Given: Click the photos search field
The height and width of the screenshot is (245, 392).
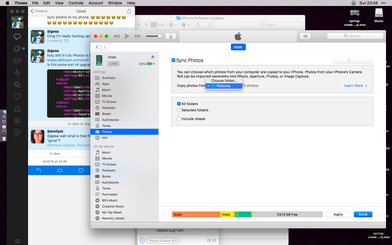Looking at the screenshot, I should [x=352, y=60].
